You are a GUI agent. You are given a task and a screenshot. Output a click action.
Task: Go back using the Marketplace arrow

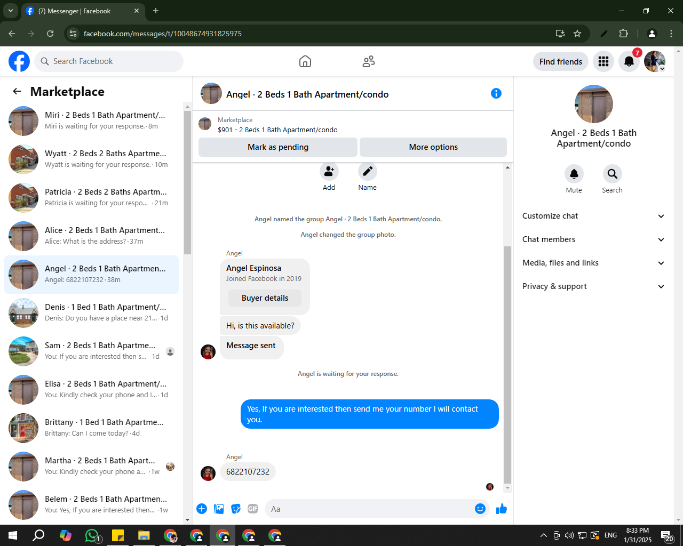(x=17, y=92)
